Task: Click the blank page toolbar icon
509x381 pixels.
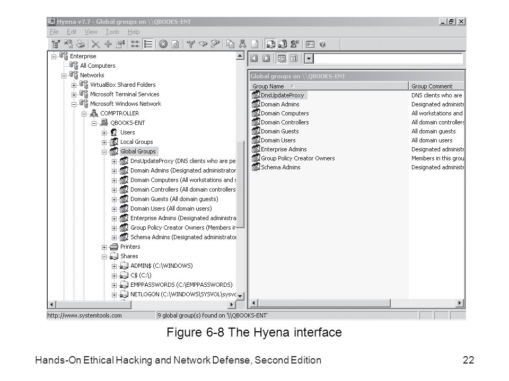Action: click(x=255, y=44)
